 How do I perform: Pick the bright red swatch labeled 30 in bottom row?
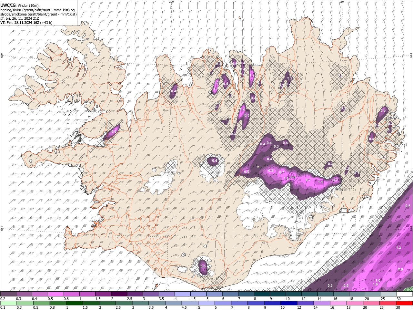pyautogui.click(x=404, y=303)
